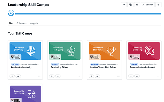Share Communicating for Impact with arrow icon
164x102 pixels.
click(x=137, y=76)
